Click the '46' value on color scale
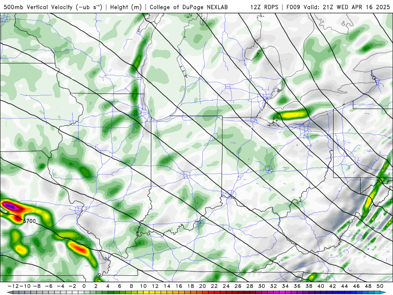 point(357,286)
